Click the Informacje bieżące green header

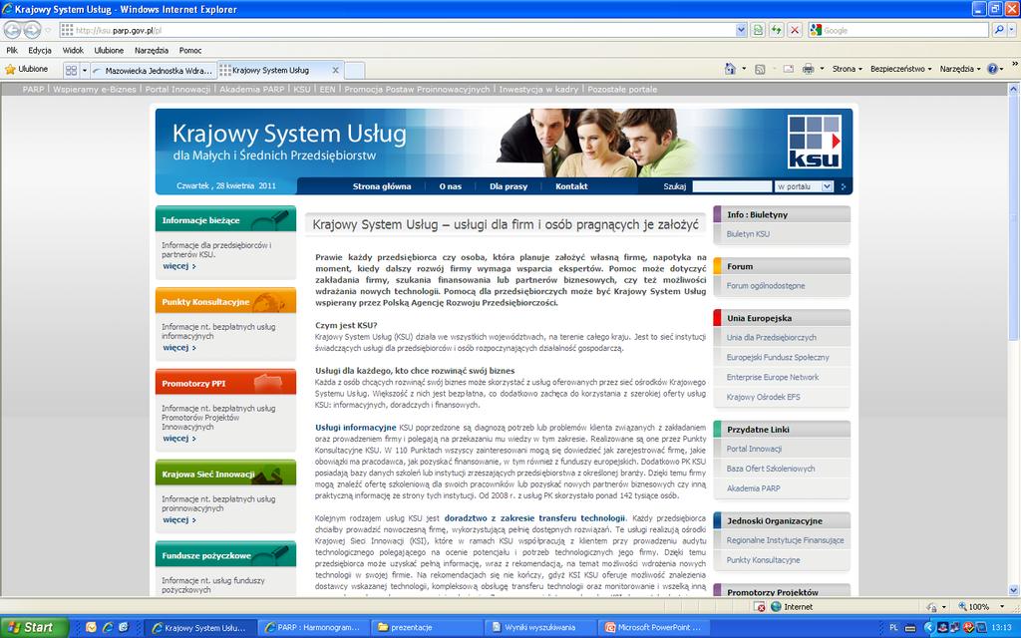225,219
